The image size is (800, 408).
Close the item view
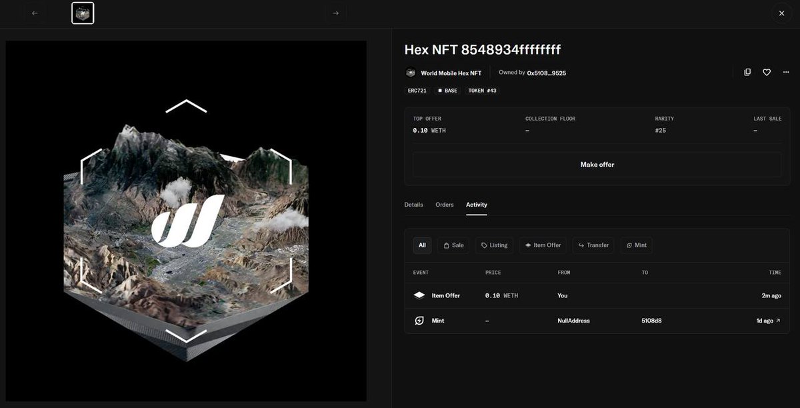[781, 13]
